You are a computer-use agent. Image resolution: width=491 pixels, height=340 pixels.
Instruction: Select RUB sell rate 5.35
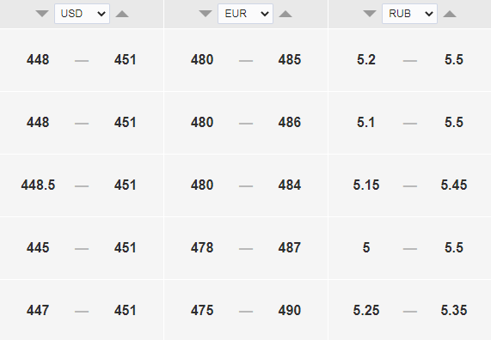[x=454, y=310]
